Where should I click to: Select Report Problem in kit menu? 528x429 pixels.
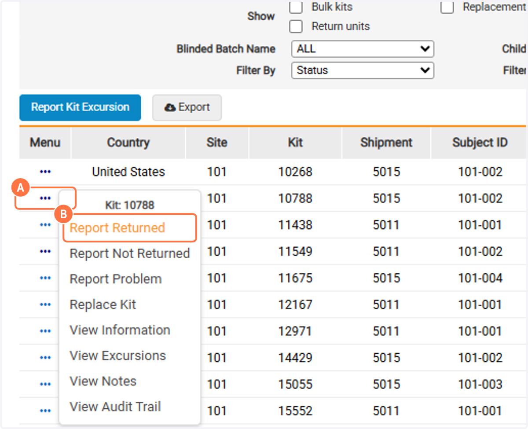[116, 279]
